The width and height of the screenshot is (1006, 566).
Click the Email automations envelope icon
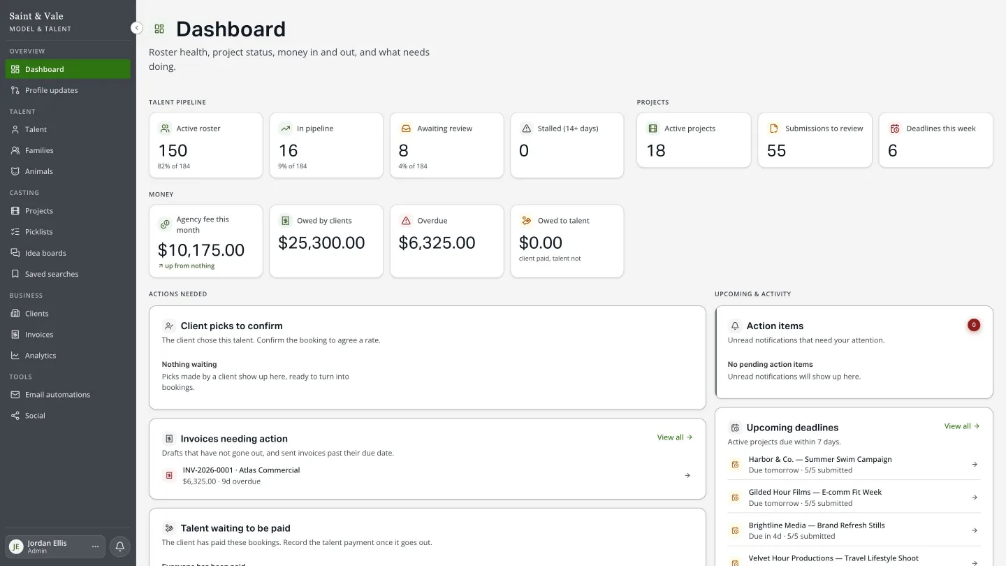(x=15, y=395)
